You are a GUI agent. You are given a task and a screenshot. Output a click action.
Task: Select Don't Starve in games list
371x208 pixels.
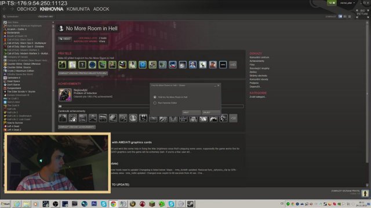13,85
